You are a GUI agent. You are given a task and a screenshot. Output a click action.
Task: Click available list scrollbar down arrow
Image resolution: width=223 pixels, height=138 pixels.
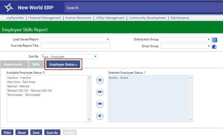(x=89, y=119)
